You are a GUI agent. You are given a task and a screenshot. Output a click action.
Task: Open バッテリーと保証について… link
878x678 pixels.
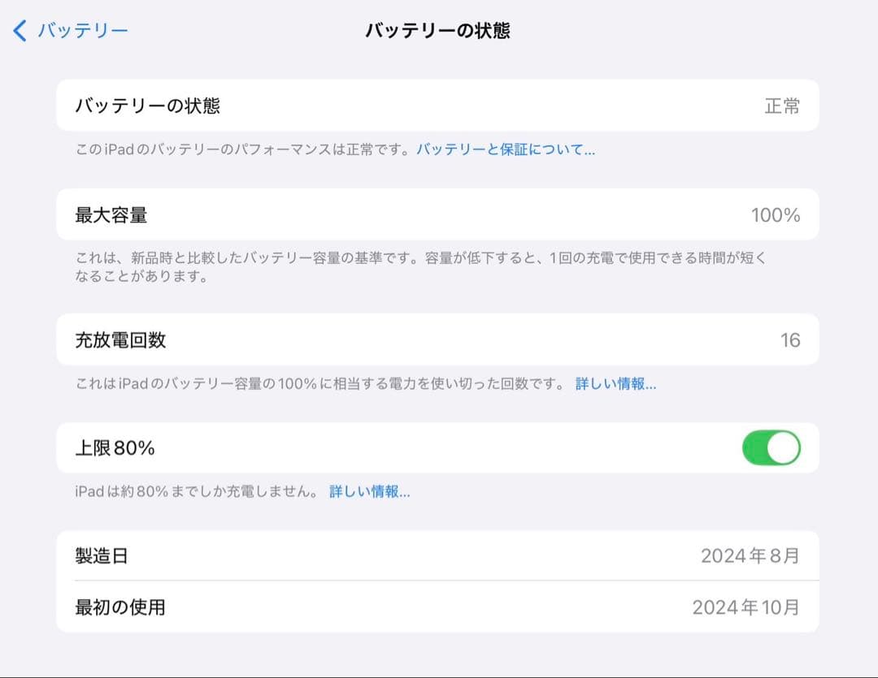[x=506, y=149]
